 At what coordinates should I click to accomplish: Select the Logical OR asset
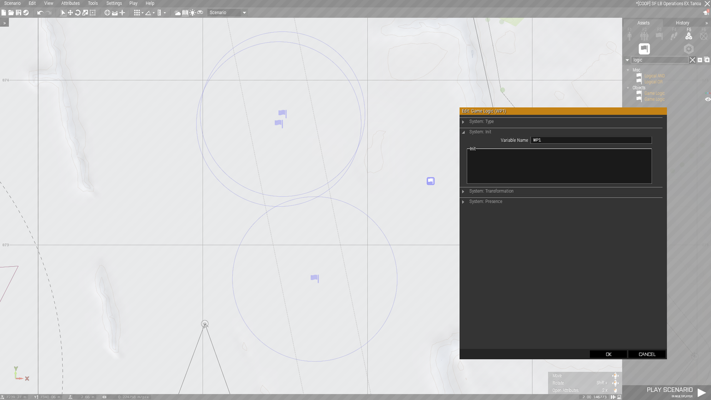click(x=653, y=82)
